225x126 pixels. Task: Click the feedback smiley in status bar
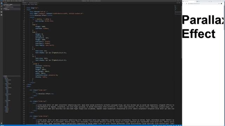[x=179, y=125]
